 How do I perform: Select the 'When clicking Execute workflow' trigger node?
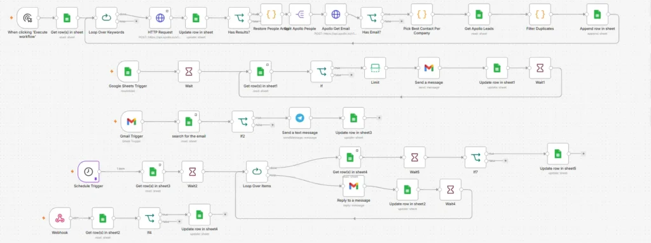[x=28, y=18]
